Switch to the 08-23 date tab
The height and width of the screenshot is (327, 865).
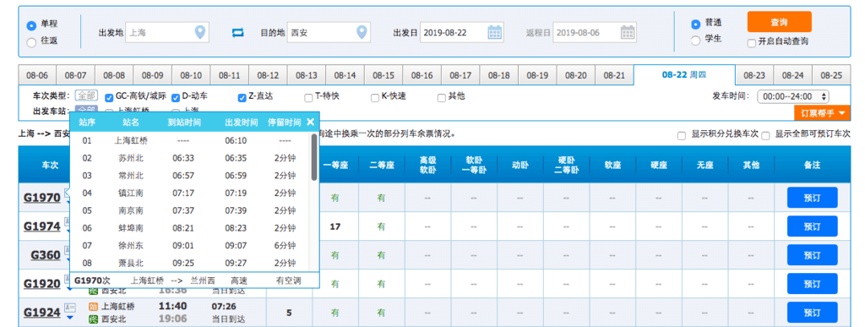pos(754,75)
